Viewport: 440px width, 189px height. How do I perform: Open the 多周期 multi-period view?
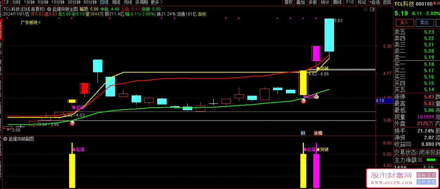pos(142,2)
